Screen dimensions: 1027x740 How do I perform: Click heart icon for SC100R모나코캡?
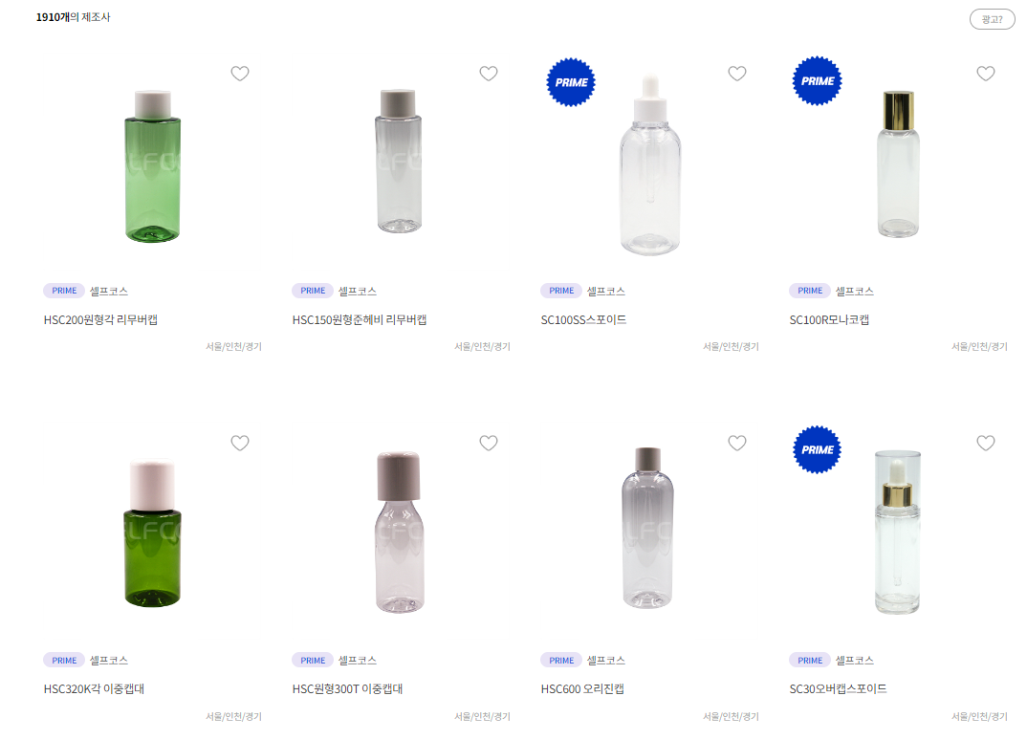click(x=986, y=74)
